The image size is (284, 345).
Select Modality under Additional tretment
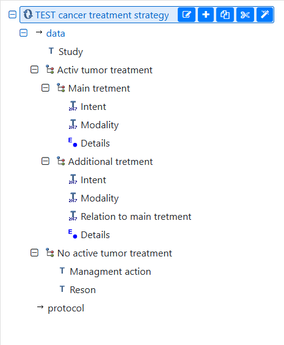pos(100,198)
